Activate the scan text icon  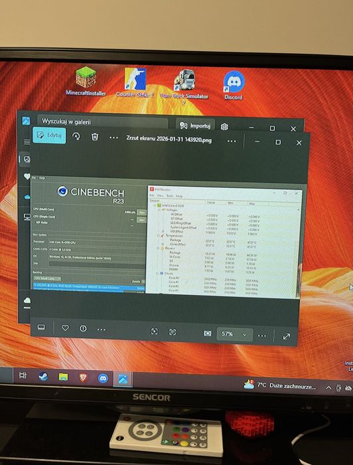(x=173, y=332)
